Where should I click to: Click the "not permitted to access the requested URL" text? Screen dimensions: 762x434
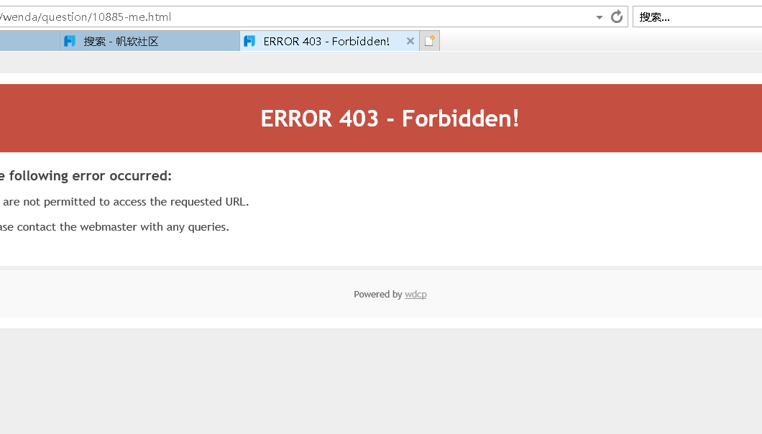[134, 202]
